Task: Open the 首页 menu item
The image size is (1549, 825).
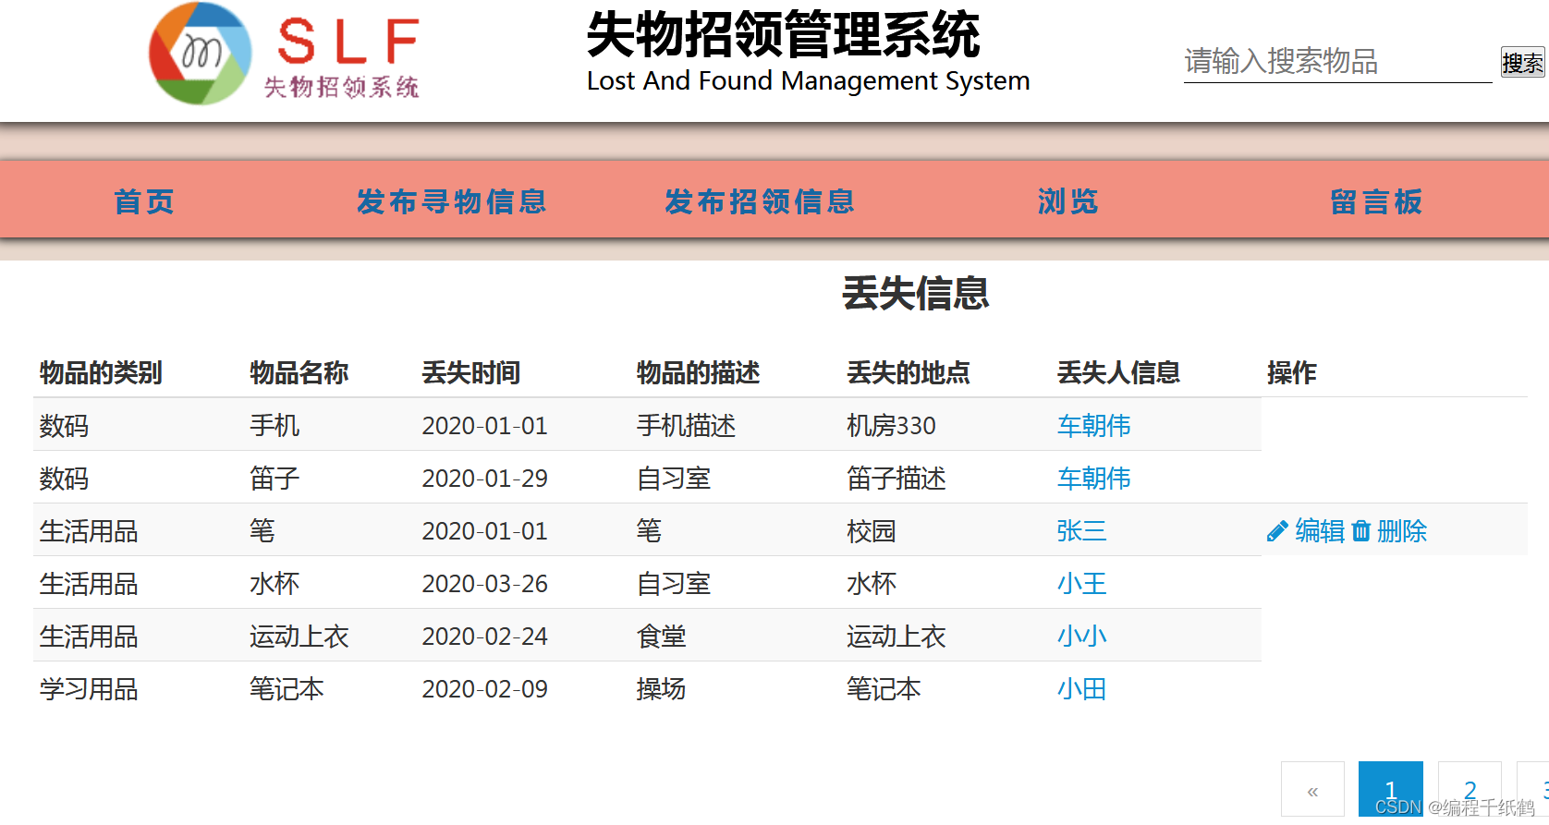Action: (x=144, y=201)
